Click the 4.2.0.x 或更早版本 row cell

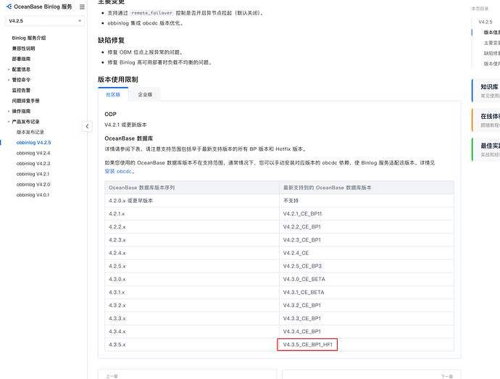point(192,201)
